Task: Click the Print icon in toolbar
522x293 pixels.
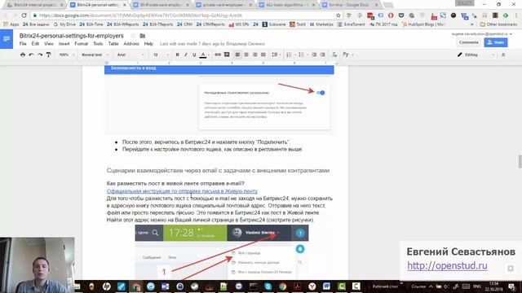Action: 23,55
